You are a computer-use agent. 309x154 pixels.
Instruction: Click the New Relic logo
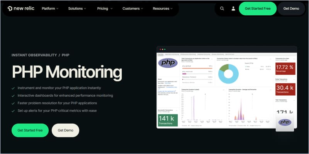coord(21,8)
